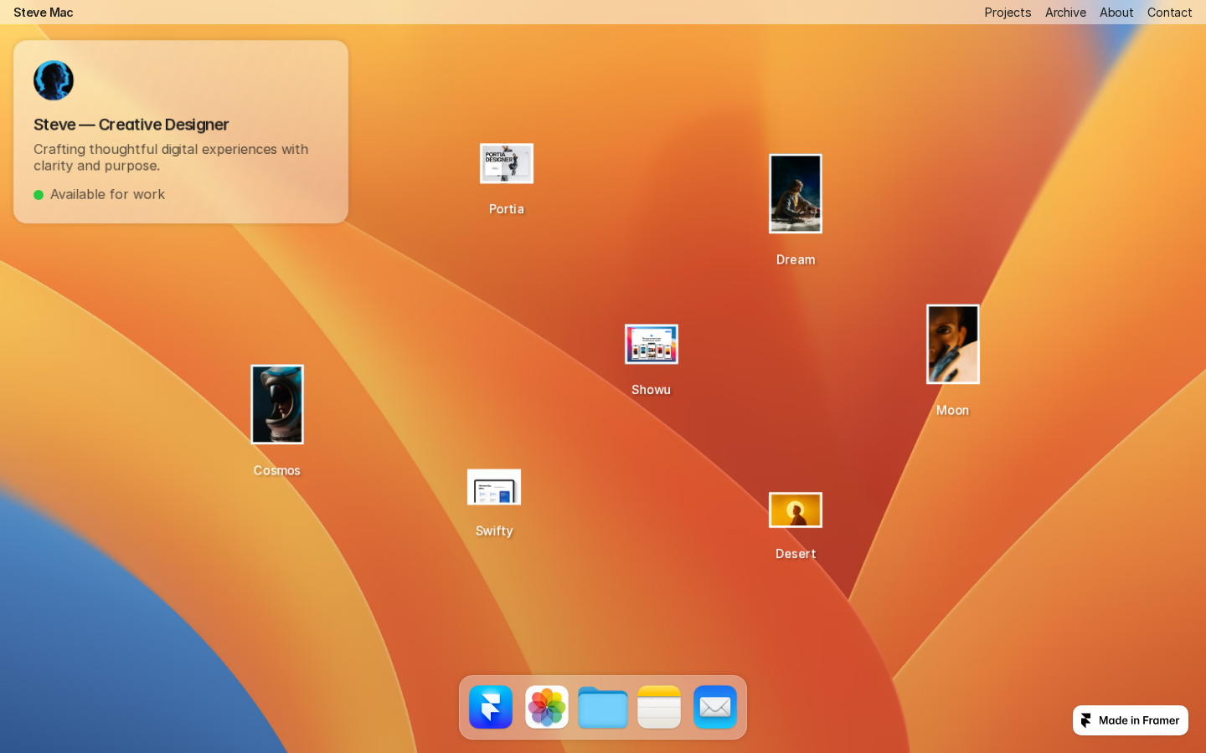
Task: Open the blue folder icon in dock
Action: click(603, 707)
